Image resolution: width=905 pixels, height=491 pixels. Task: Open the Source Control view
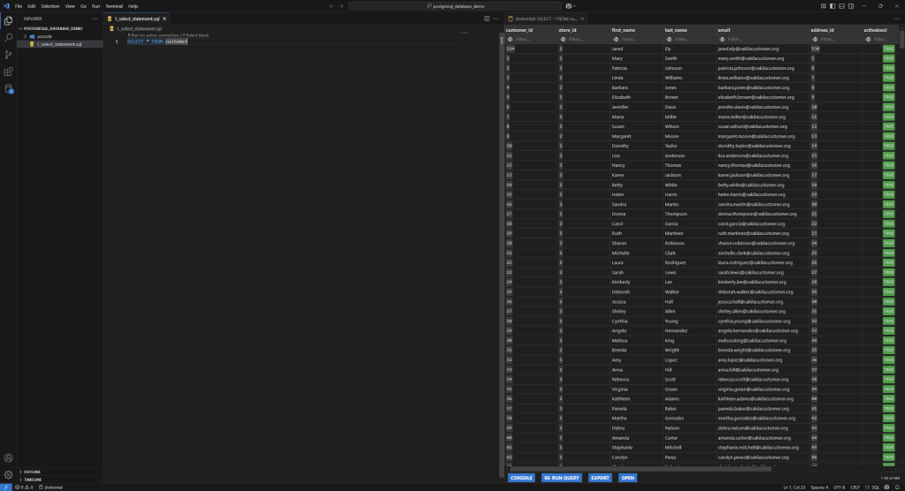[8, 55]
